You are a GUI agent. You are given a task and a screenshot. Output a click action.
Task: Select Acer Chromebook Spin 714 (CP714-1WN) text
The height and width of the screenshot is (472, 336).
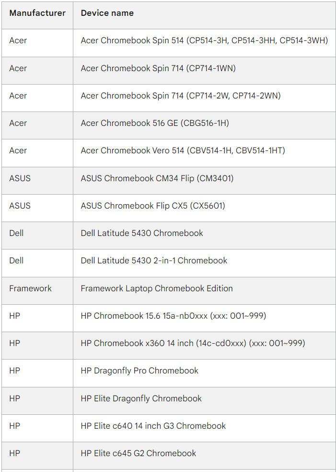pyautogui.click(x=158, y=68)
